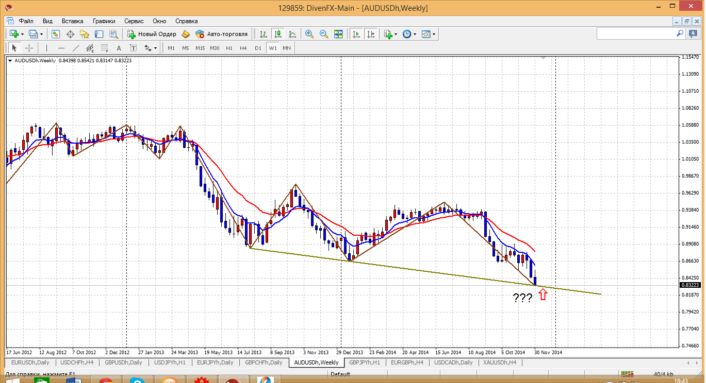Click the Zoom In magnifier icon
The width and height of the screenshot is (706, 383).
pyautogui.click(x=309, y=34)
